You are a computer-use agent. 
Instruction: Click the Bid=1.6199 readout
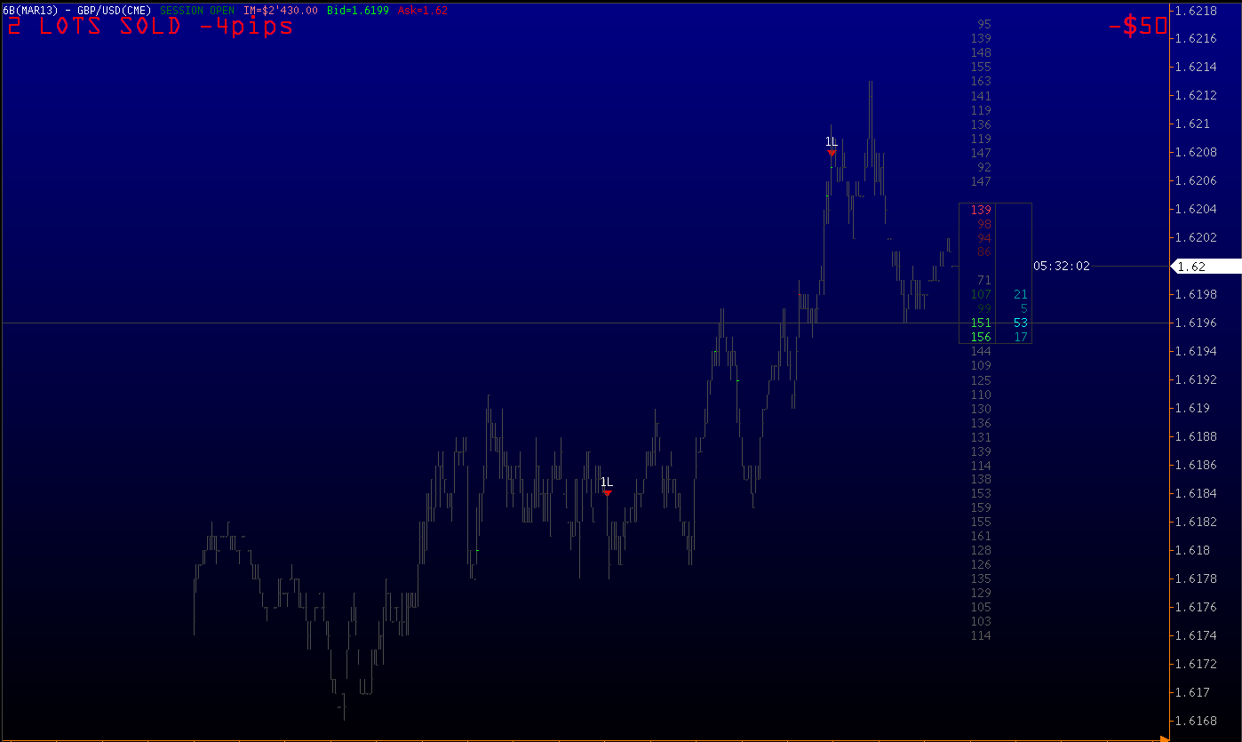(x=357, y=11)
